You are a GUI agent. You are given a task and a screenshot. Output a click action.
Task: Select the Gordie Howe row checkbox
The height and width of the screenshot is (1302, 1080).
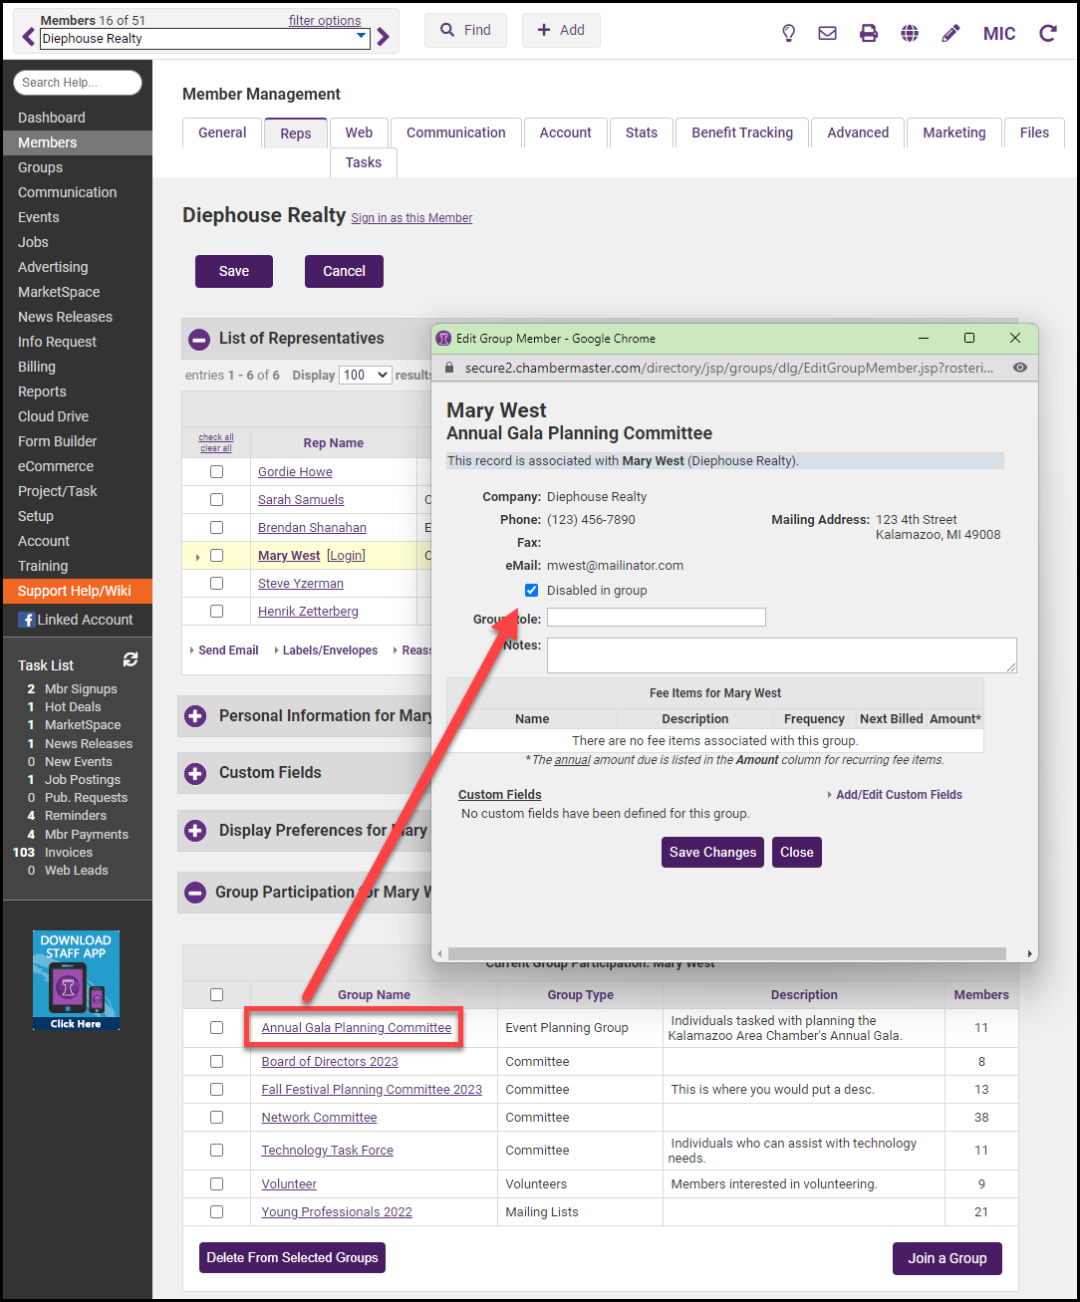(216, 472)
